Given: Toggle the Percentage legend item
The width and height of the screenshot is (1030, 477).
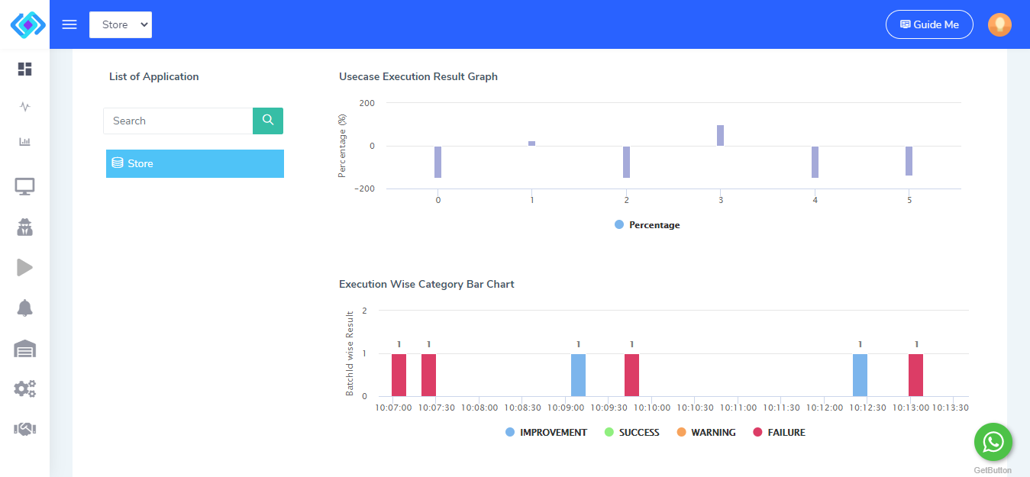Looking at the screenshot, I should tap(647, 225).
